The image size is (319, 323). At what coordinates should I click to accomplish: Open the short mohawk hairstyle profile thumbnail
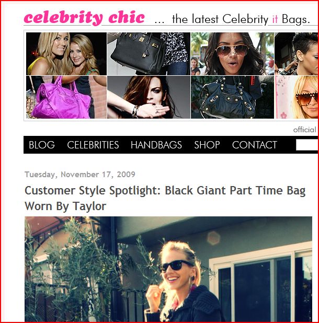click(296, 54)
